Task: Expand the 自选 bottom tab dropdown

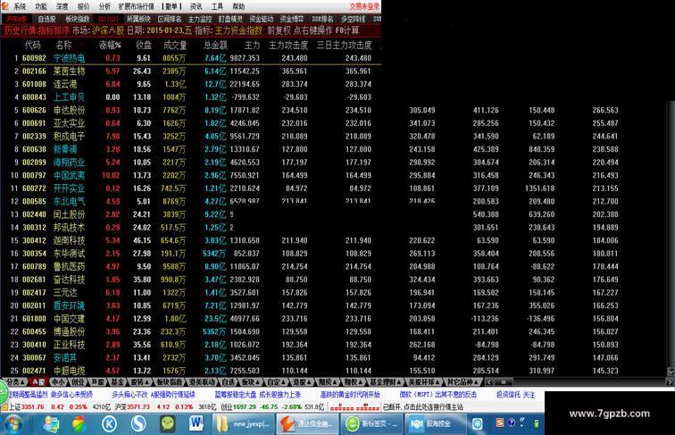Action: pyautogui.click(x=229, y=382)
